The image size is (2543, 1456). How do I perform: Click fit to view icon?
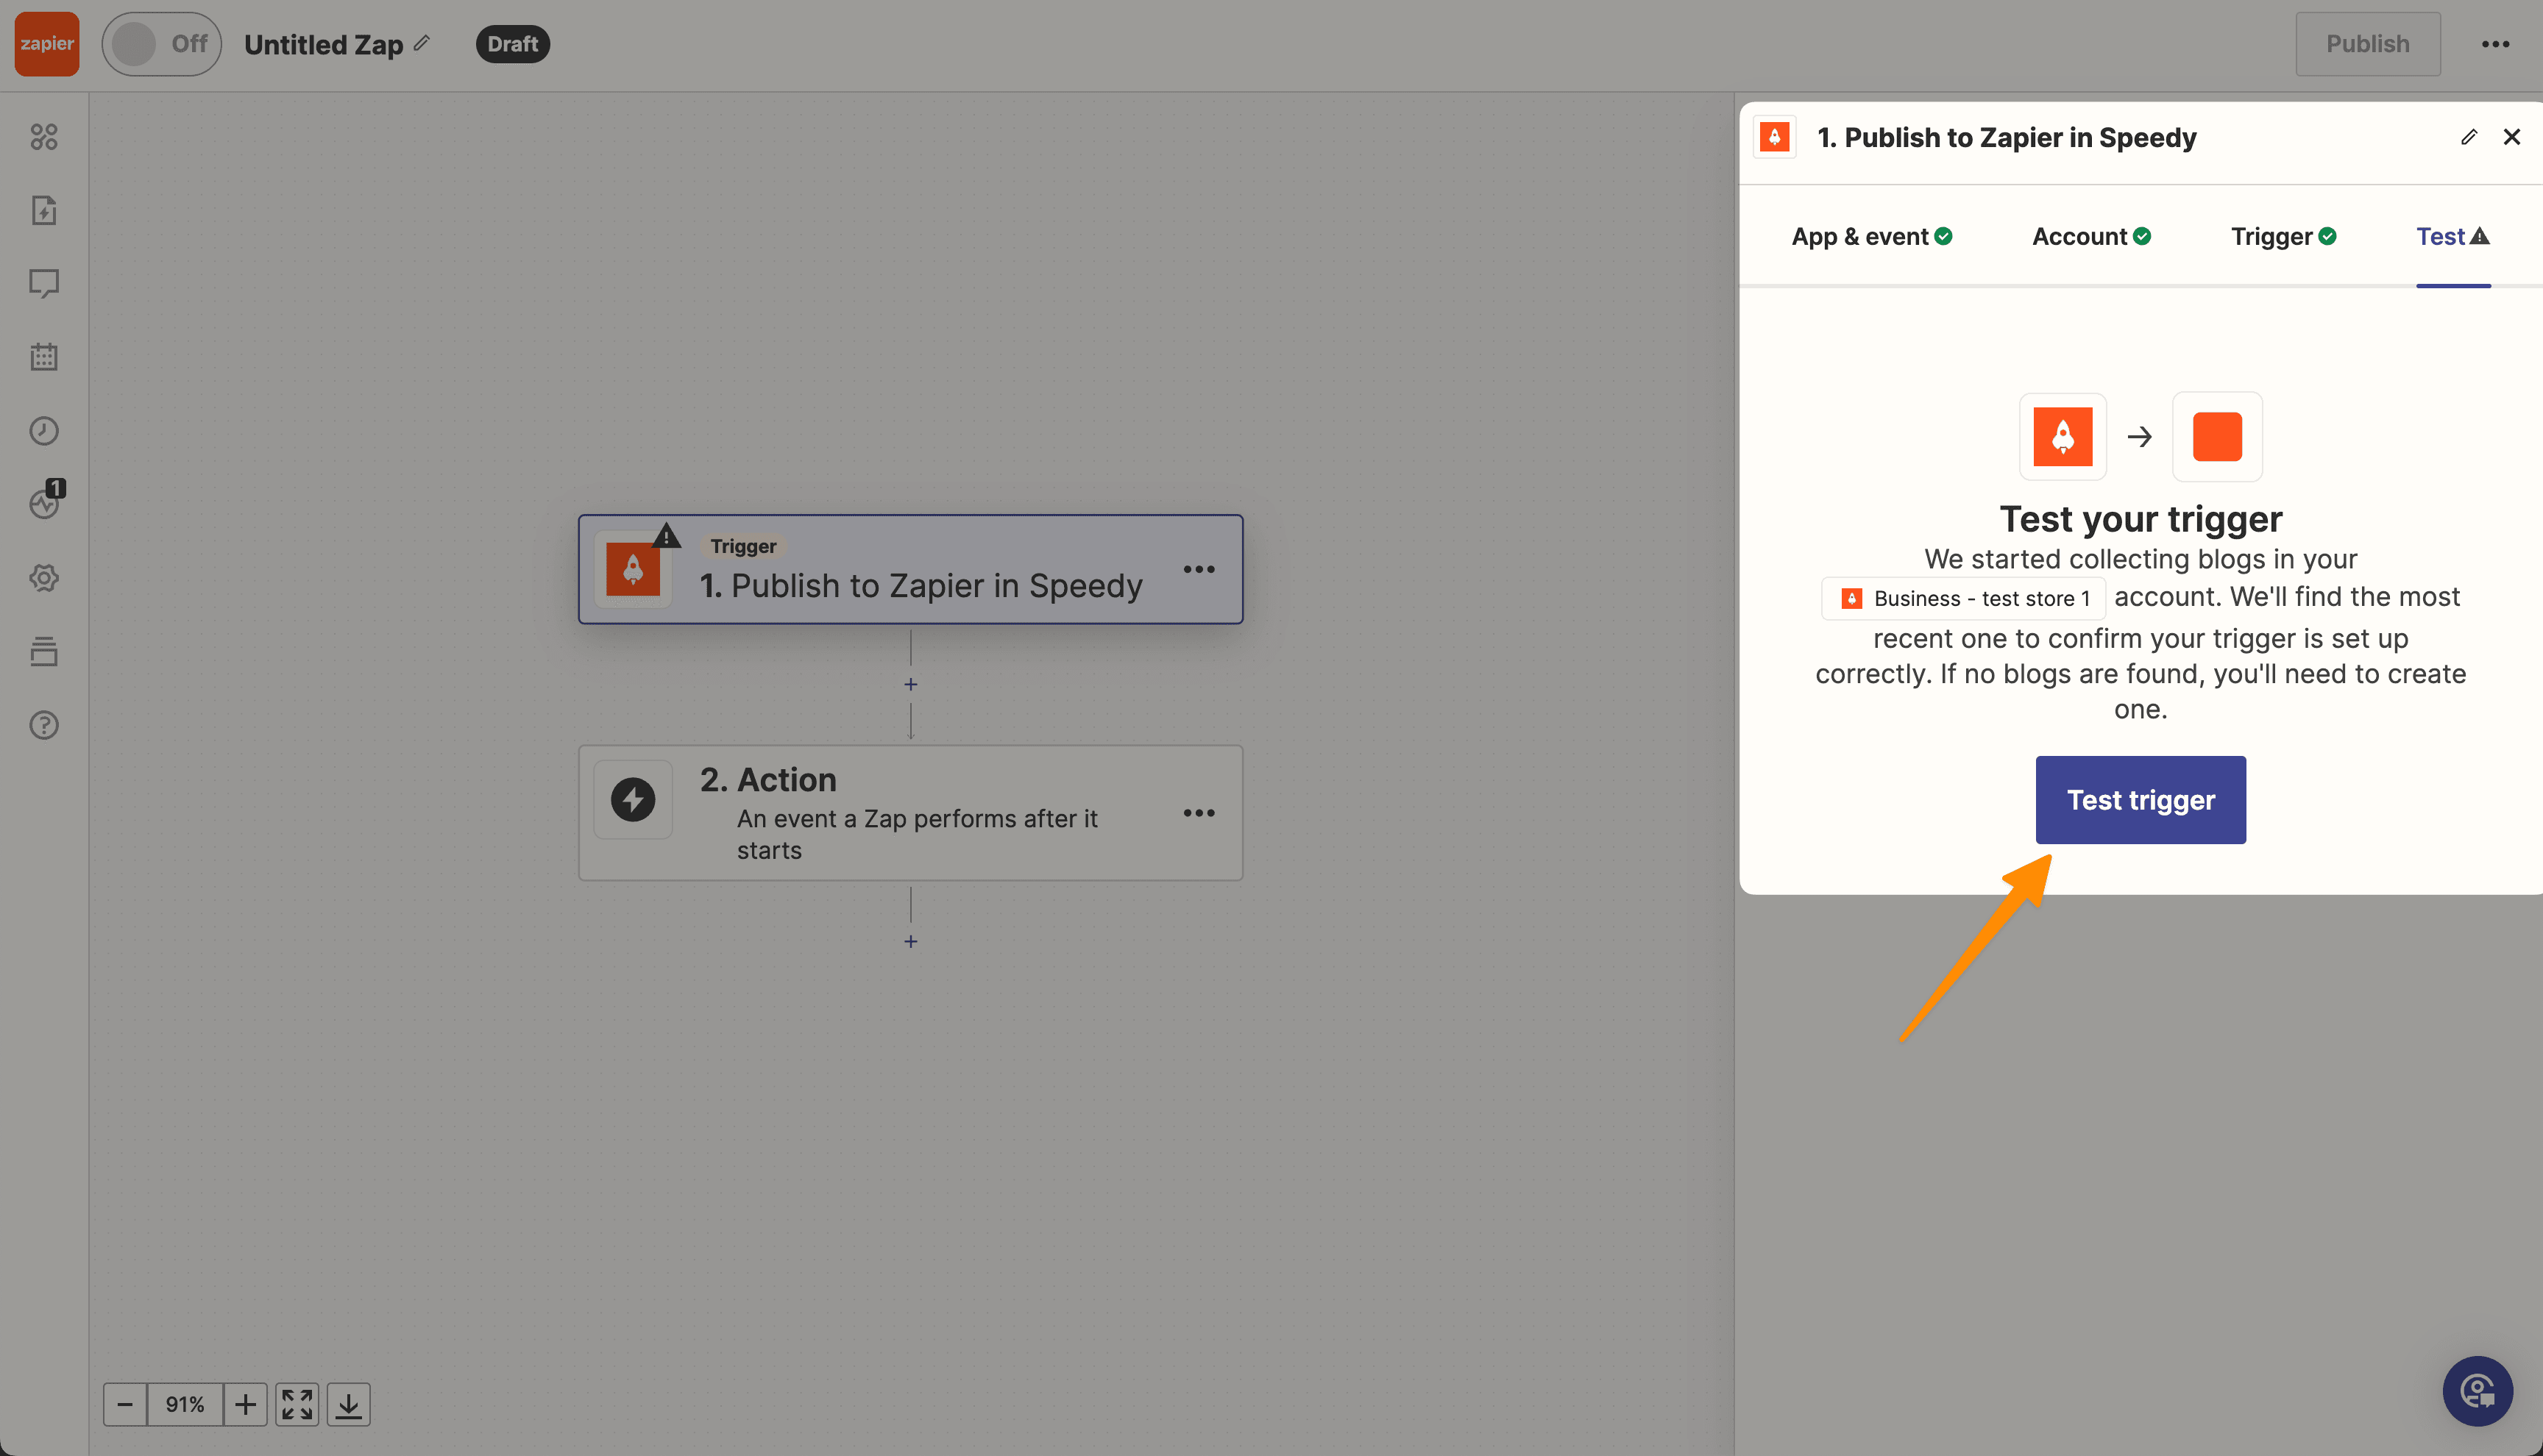297,1404
